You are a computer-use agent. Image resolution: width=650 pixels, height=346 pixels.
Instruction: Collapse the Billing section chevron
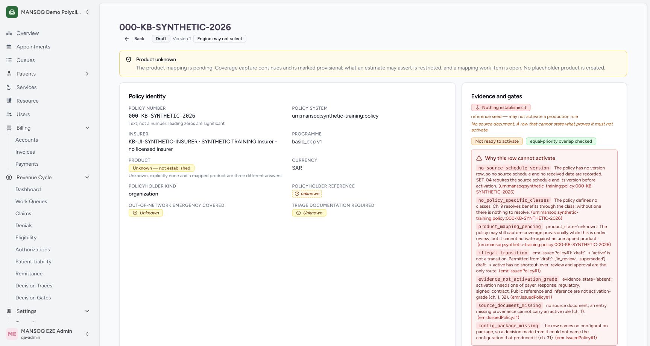pos(87,128)
